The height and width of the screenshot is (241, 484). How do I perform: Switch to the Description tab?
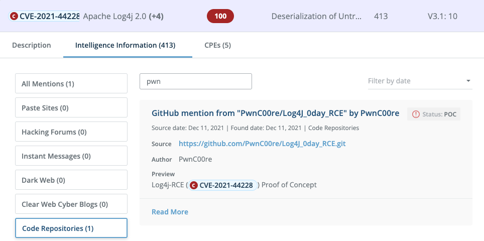(x=32, y=45)
